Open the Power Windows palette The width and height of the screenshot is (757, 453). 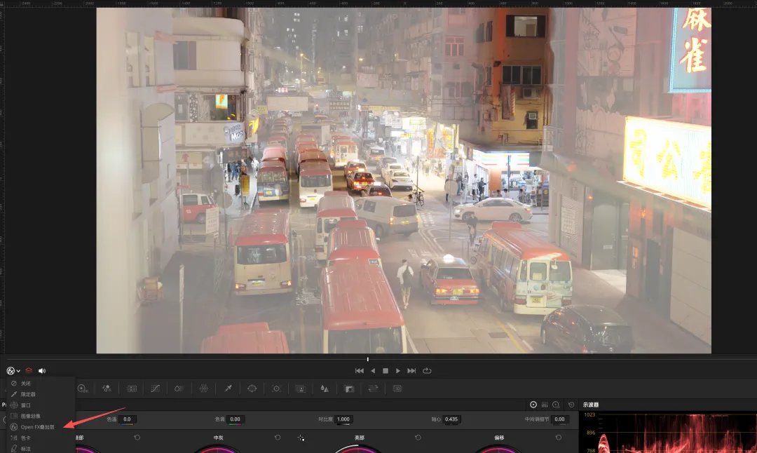pyautogui.click(x=252, y=388)
